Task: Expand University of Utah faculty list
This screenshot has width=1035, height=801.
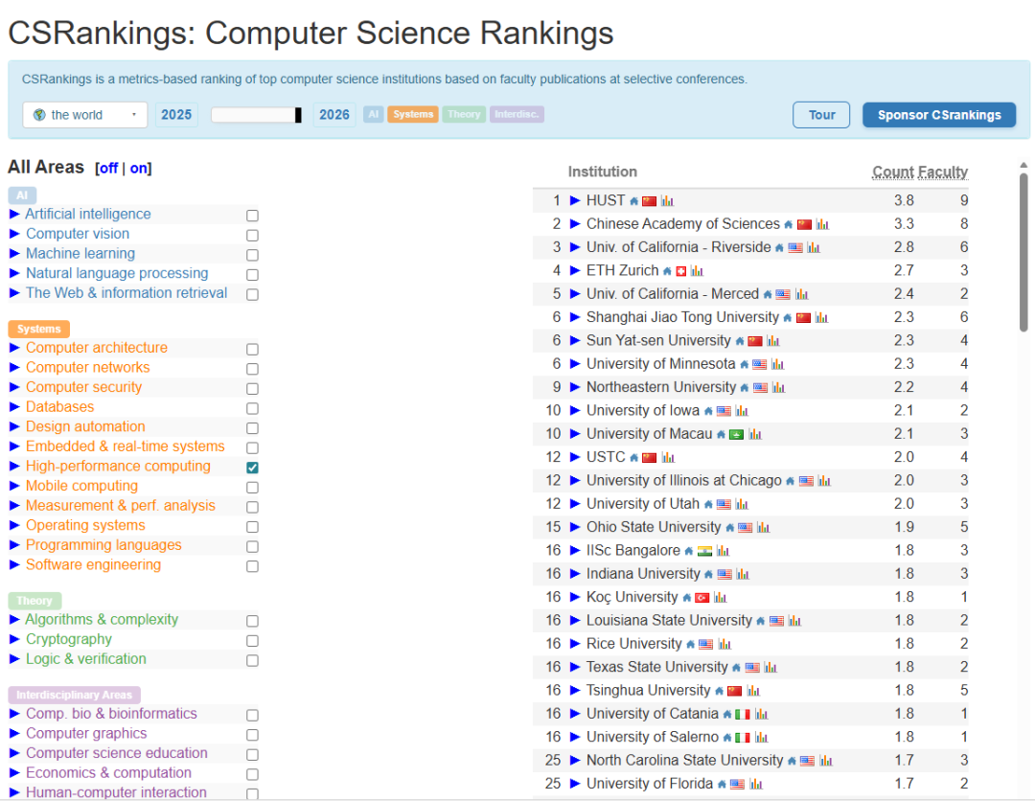Action: pos(575,504)
